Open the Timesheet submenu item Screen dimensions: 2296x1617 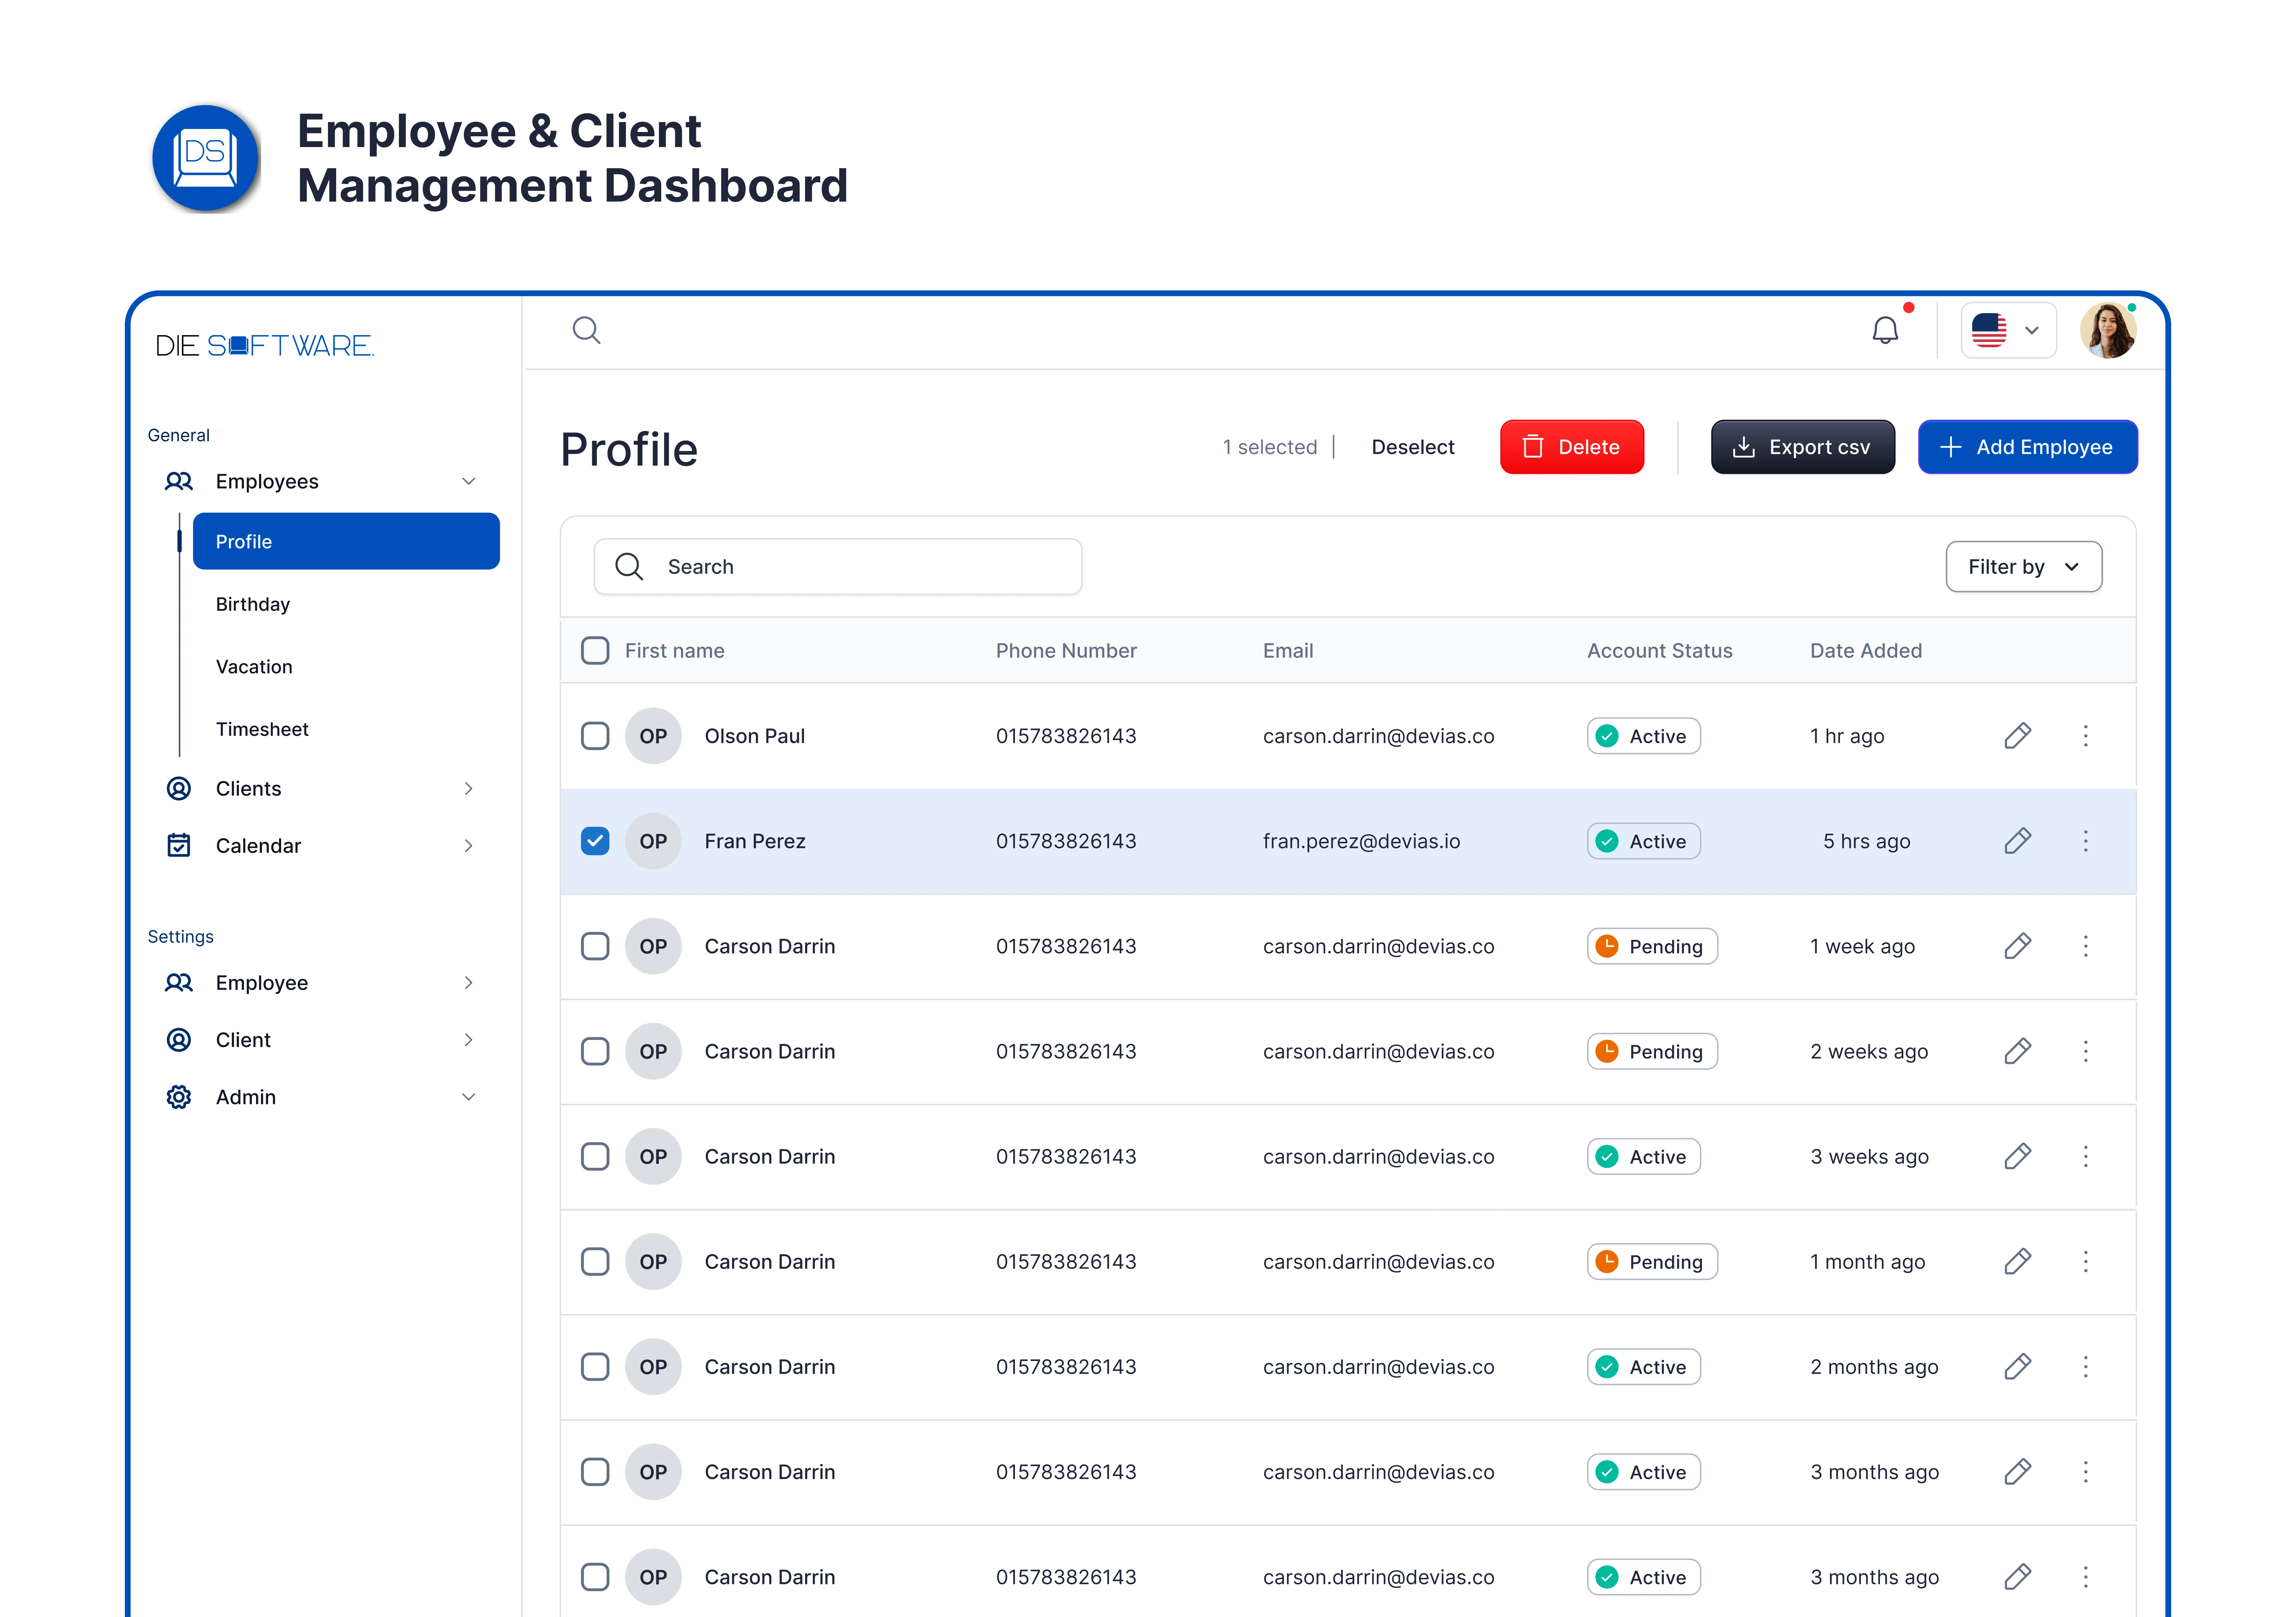262,729
